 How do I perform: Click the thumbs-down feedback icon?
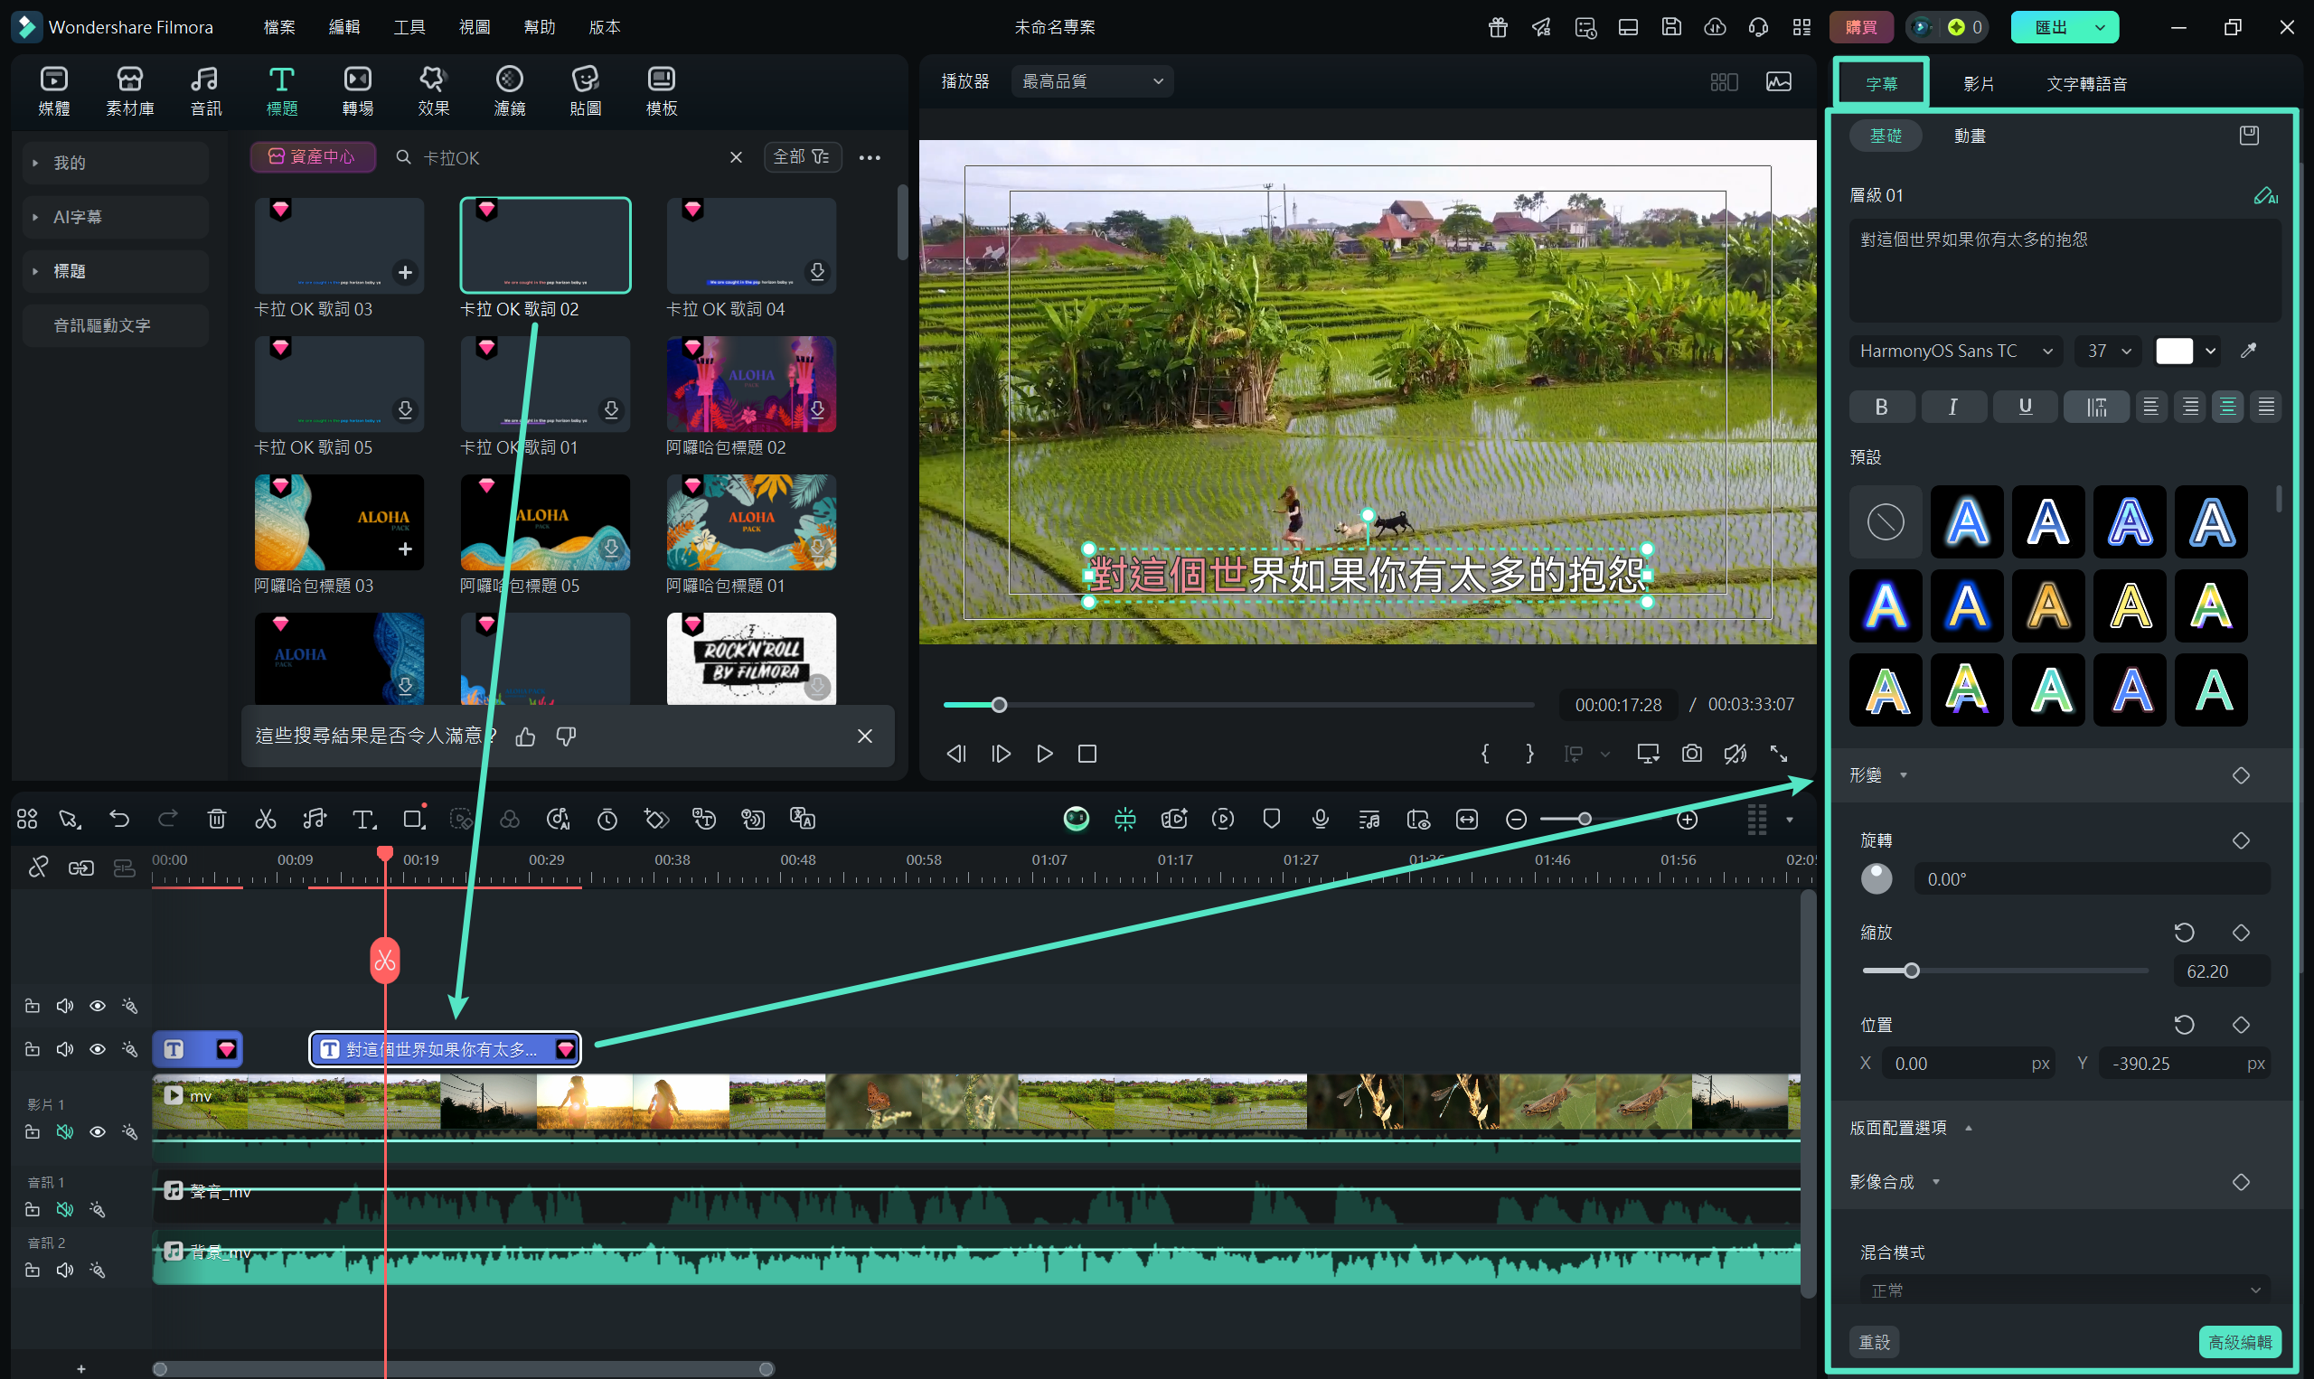click(566, 736)
